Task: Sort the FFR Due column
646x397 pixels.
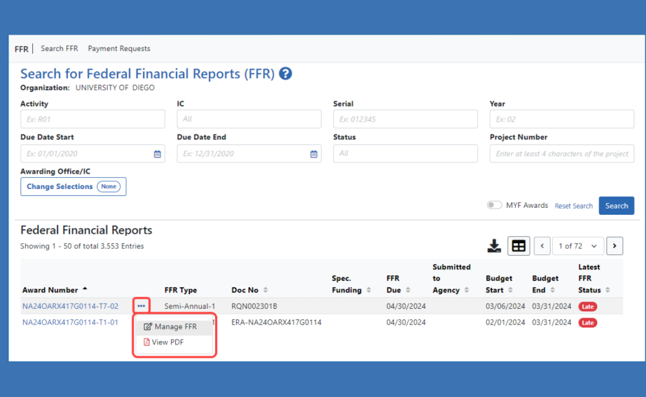Action: (x=408, y=290)
